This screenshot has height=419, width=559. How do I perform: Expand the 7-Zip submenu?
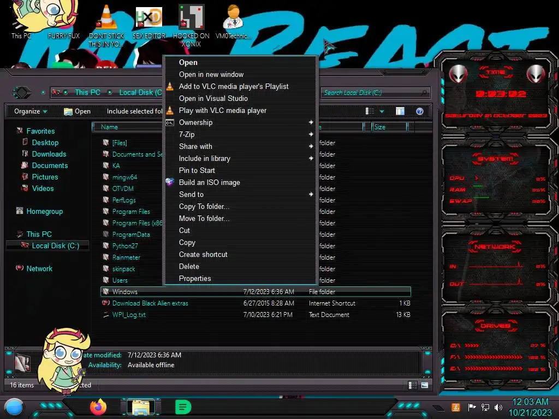(x=240, y=134)
